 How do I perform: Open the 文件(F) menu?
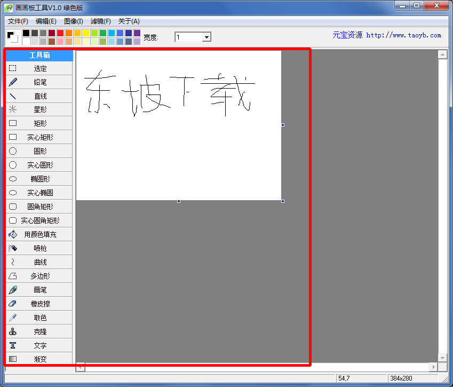(x=18, y=21)
